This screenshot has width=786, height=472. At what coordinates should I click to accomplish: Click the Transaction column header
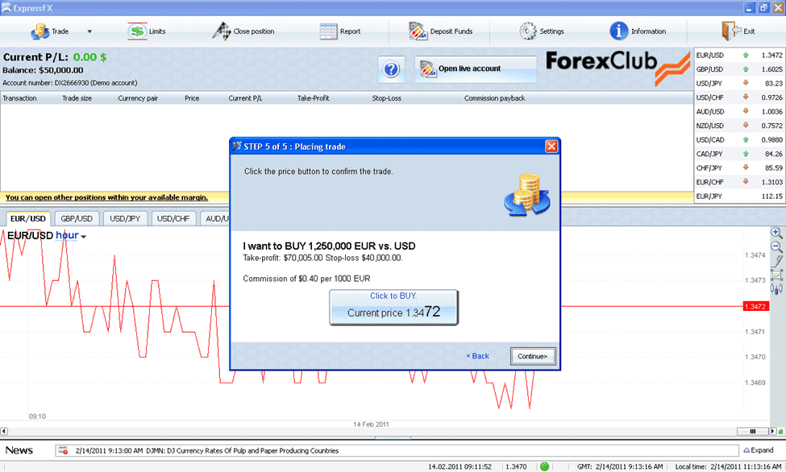click(19, 98)
